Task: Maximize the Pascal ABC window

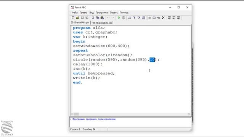Action: point(179,7)
